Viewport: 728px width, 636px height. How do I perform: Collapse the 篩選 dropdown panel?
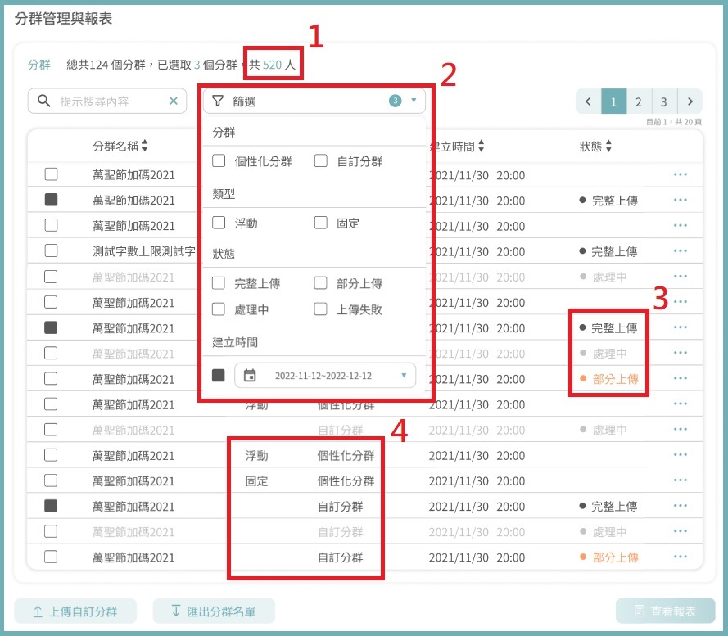[414, 101]
